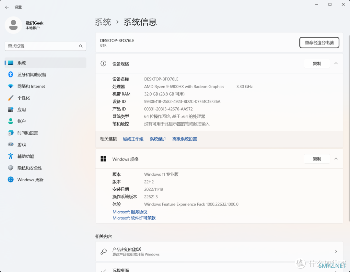Open 蓝牙和其他设备 settings

tap(45, 74)
